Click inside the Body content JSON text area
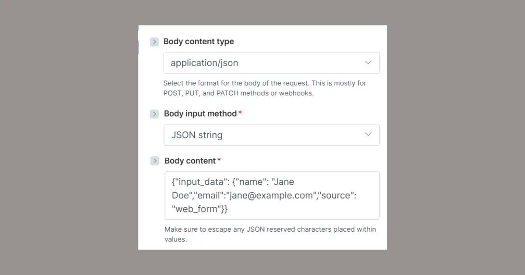 point(271,195)
